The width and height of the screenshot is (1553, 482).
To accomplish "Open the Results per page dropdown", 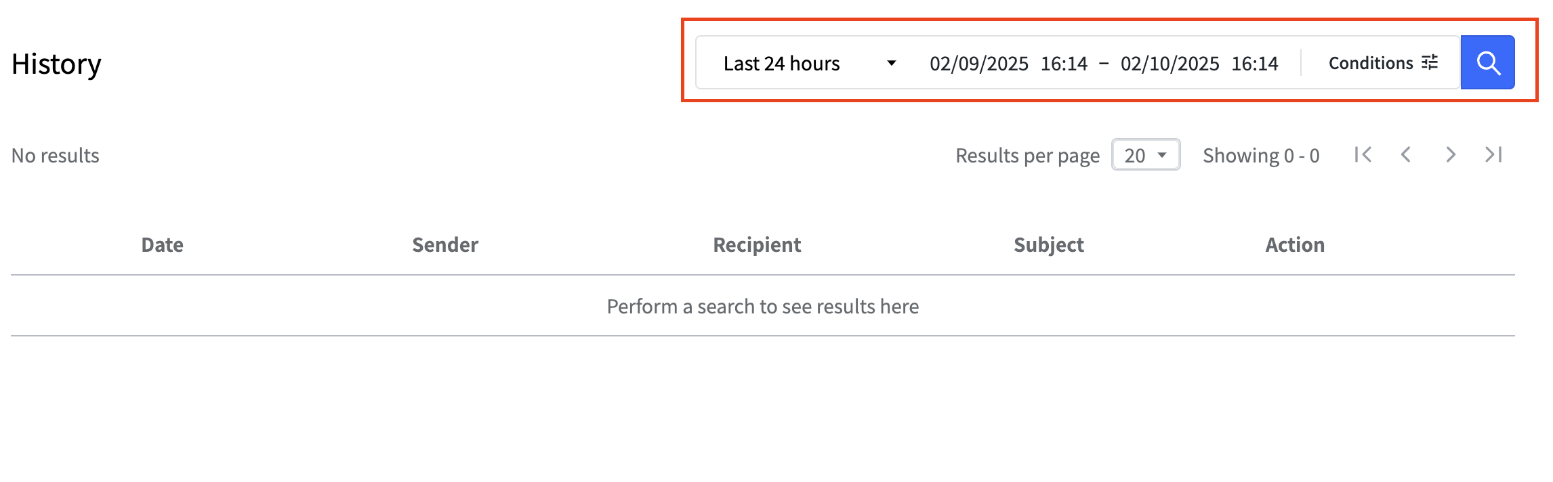I will [1145, 155].
